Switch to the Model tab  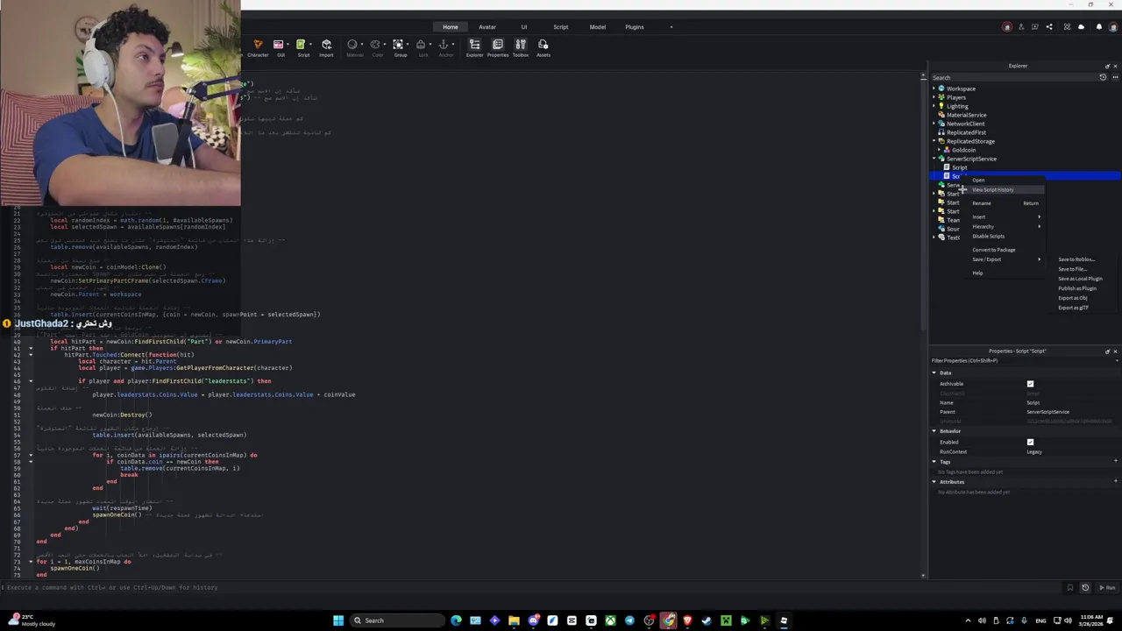pyautogui.click(x=597, y=27)
